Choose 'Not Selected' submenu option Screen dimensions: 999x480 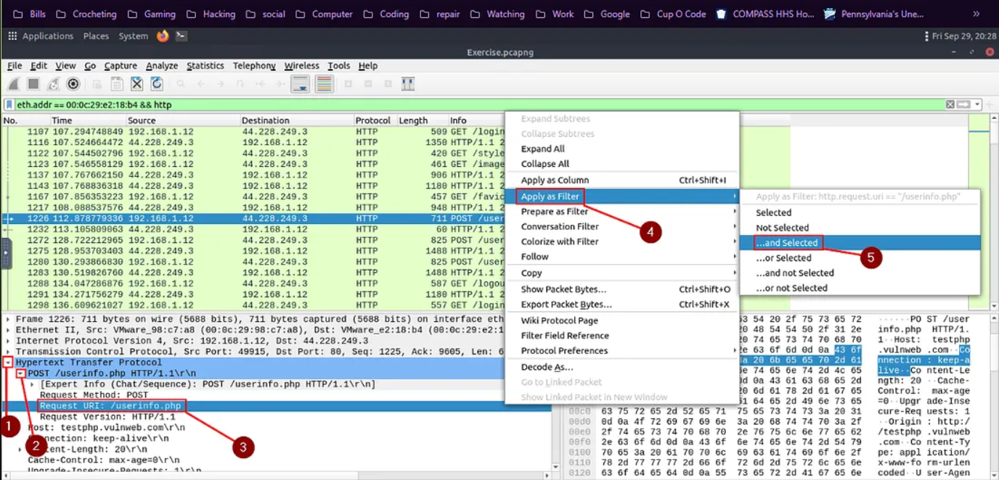point(860,228)
